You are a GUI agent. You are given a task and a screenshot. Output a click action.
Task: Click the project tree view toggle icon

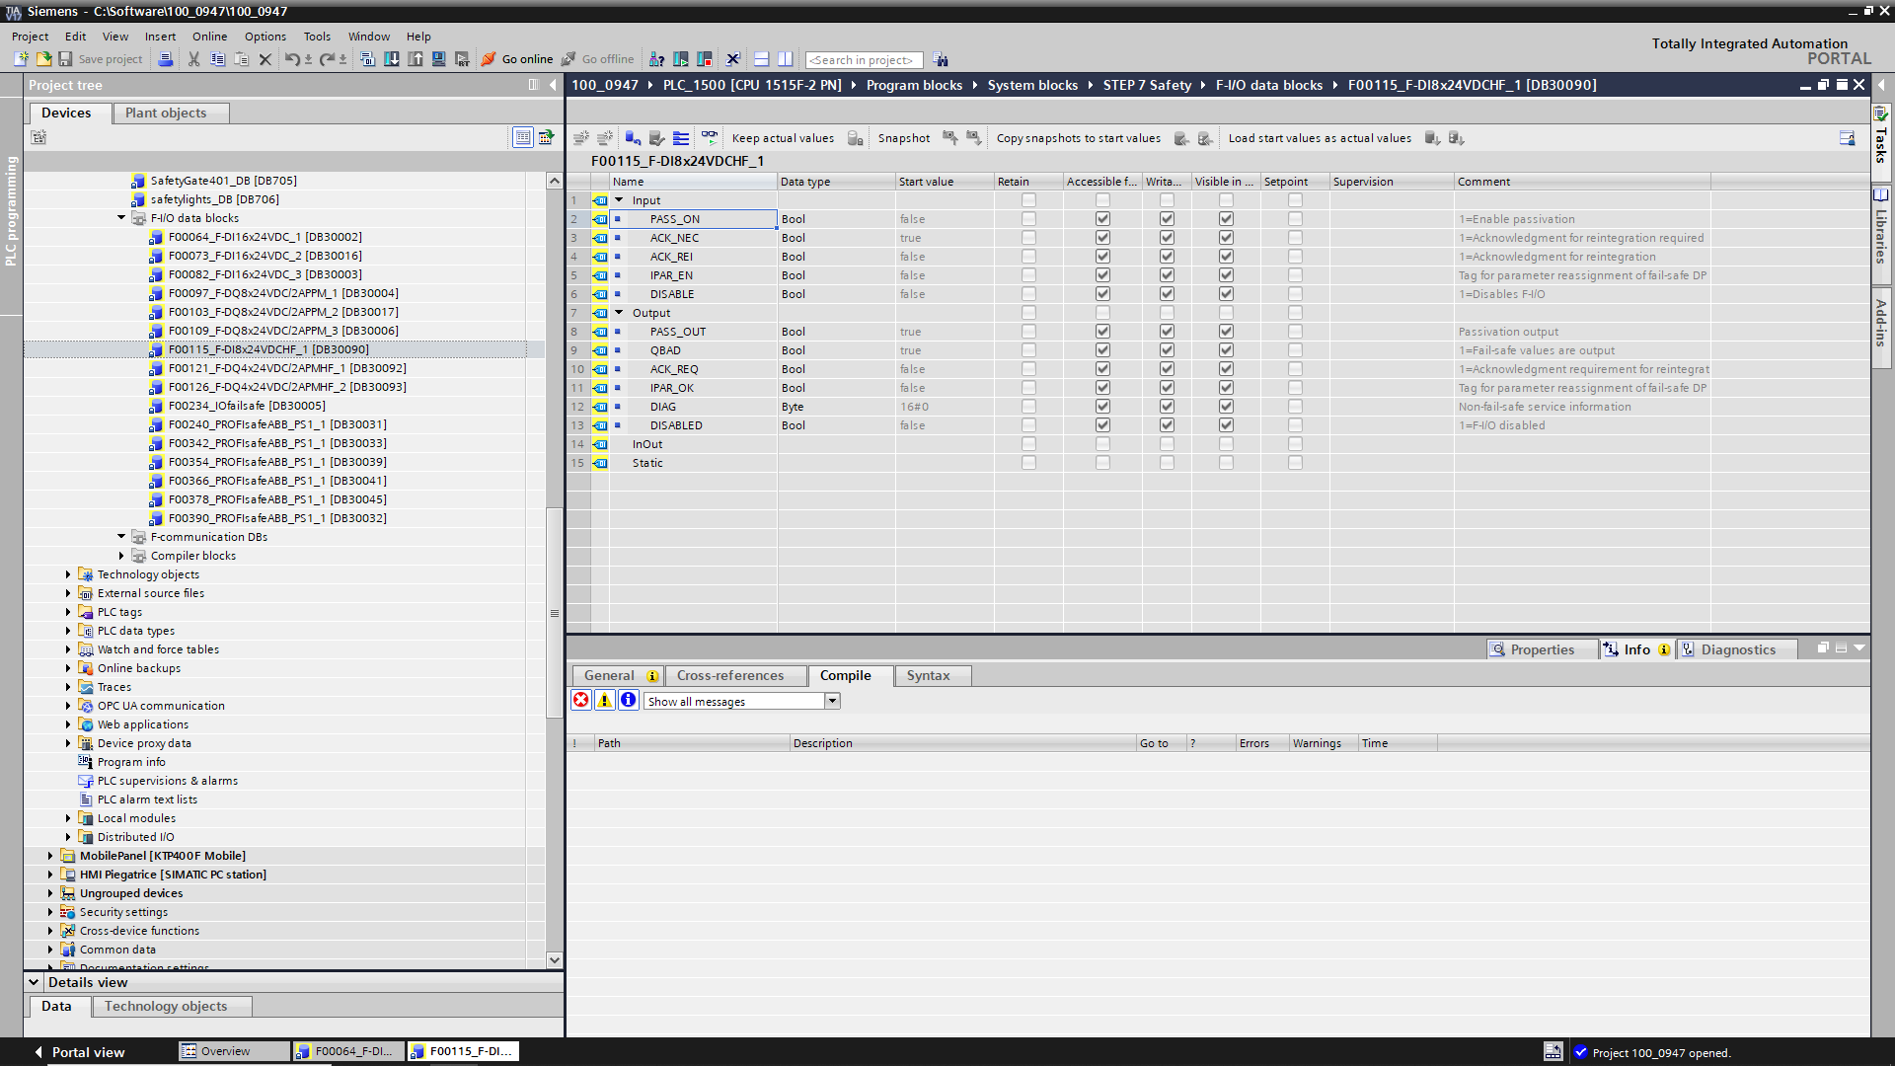(x=523, y=137)
